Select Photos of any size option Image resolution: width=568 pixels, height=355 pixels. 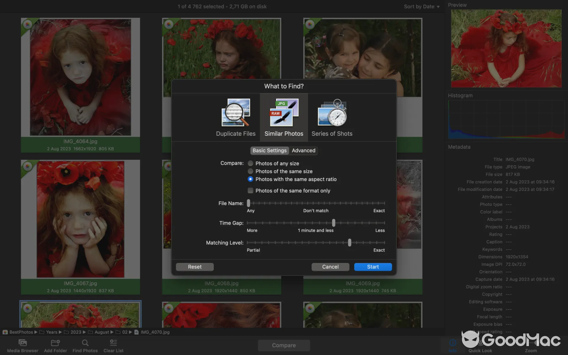(250, 163)
